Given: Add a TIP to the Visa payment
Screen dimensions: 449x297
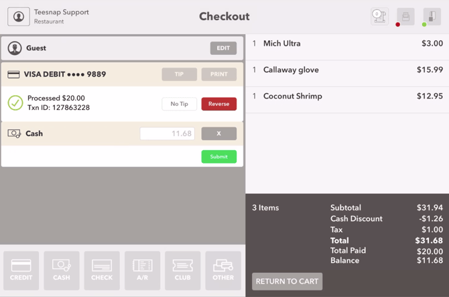Looking at the screenshot, I should (179, 74).
